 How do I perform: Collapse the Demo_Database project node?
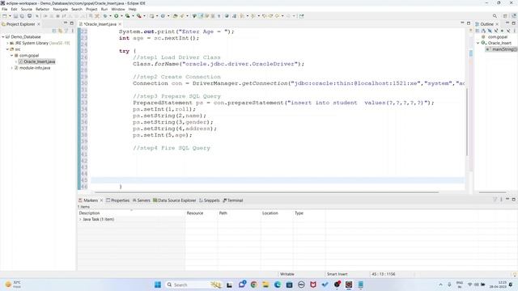click(x=3, y=37)
